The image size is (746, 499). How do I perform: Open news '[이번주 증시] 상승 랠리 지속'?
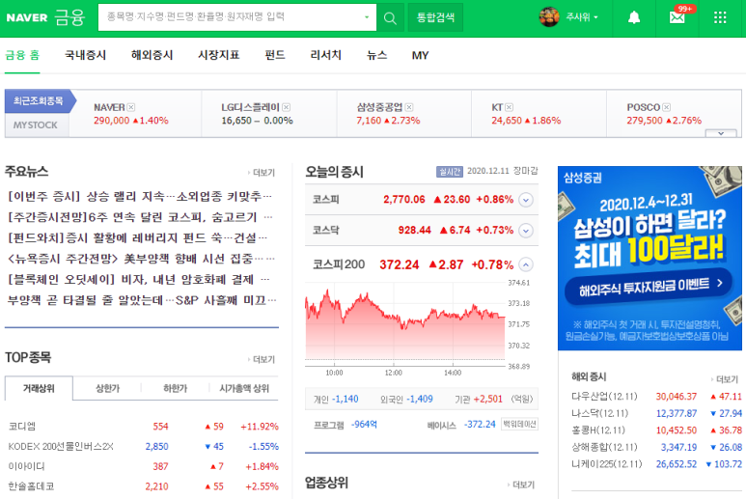coord(139,196)
